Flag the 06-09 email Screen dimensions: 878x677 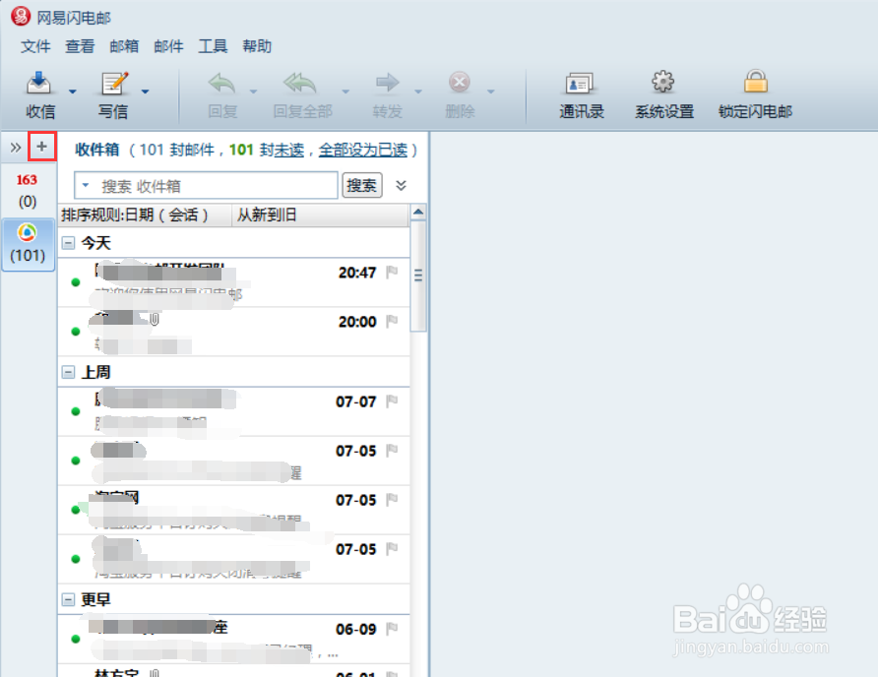tap(392, 629)
